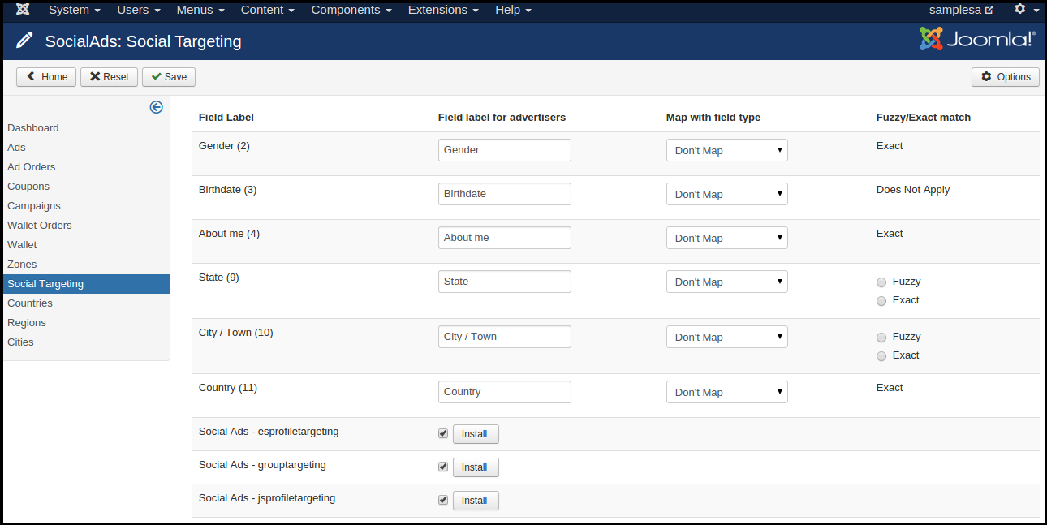Click the pencil icon beside the page title
This screenshot has width=1047, height=525.
tap(25, 41)
